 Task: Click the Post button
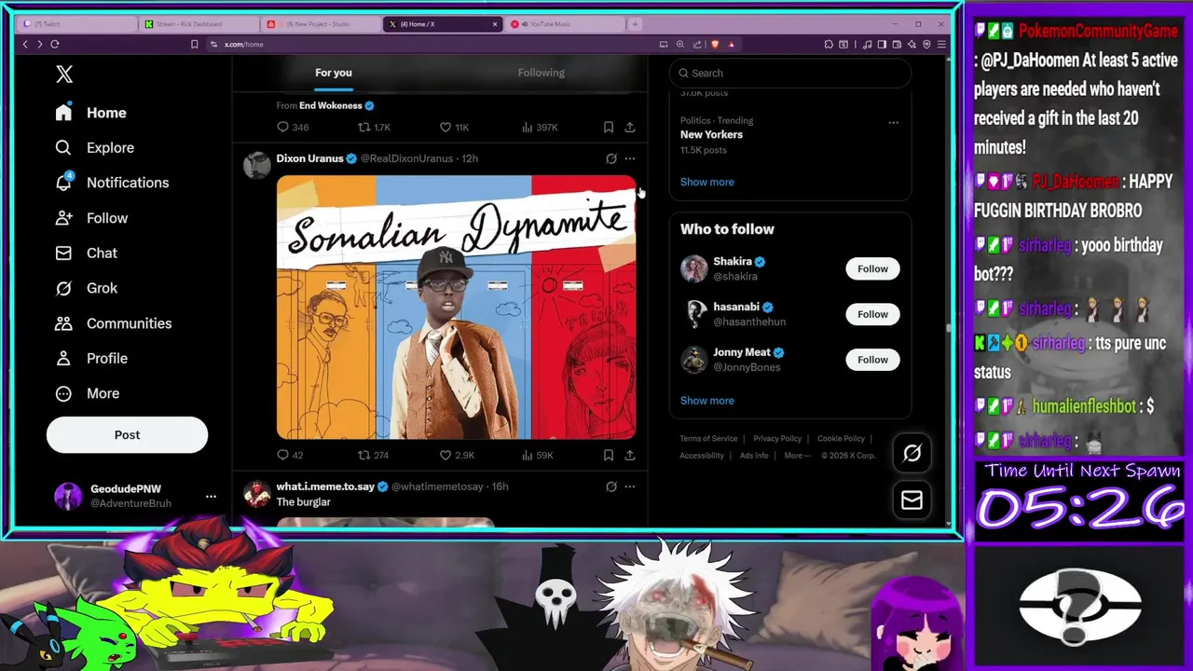[127, 434]
